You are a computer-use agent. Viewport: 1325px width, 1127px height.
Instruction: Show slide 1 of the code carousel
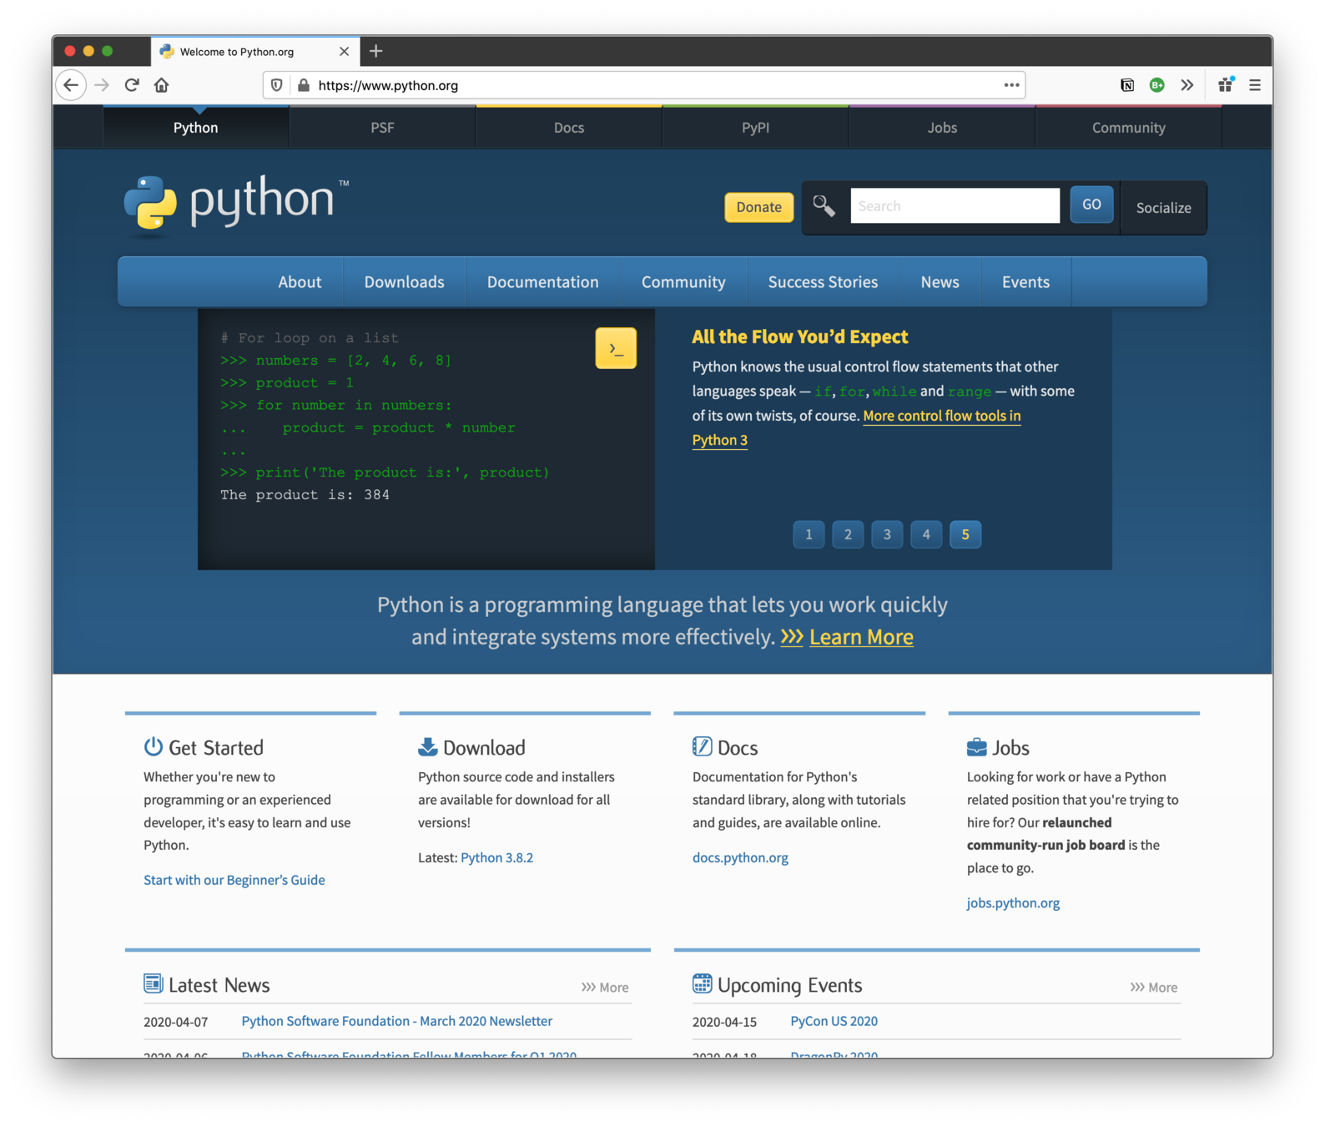point(809,534)
